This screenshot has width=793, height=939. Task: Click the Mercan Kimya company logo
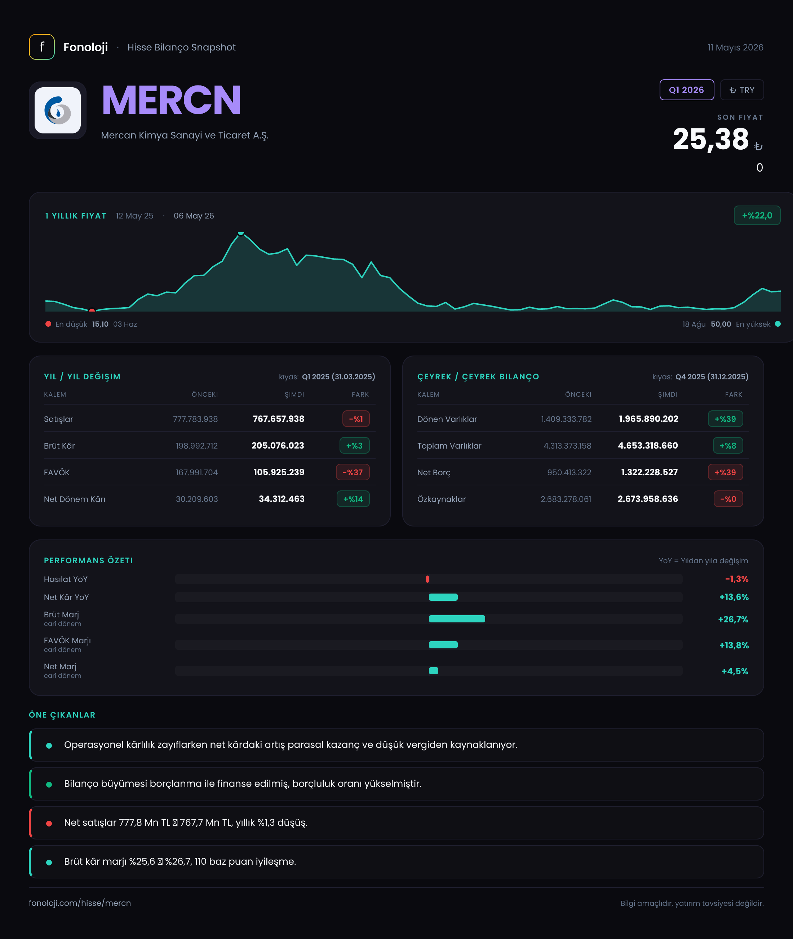click(x=58, y=110)
